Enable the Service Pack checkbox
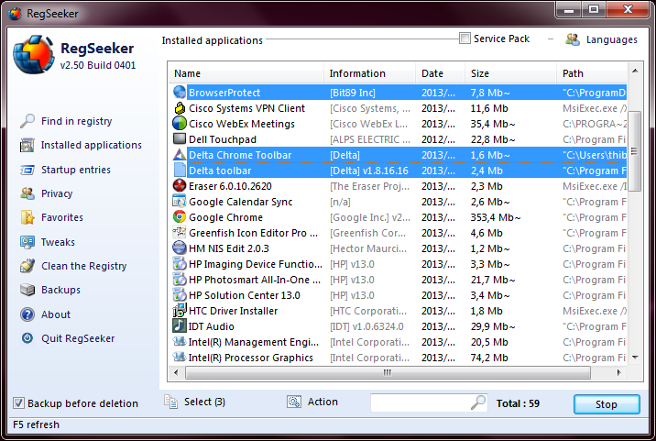Screen dimensions: 656x441 (x=465, y=39)
